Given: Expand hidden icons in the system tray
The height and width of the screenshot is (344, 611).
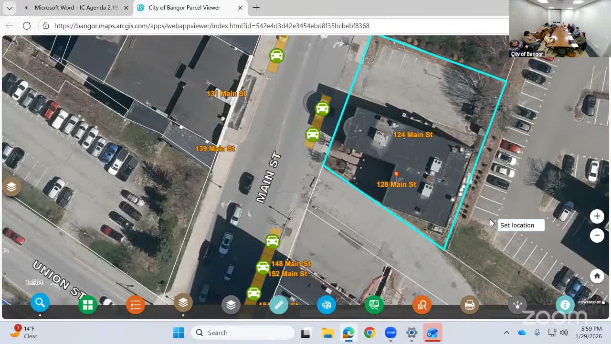Looking at the screenshot, I should (506, 333).
